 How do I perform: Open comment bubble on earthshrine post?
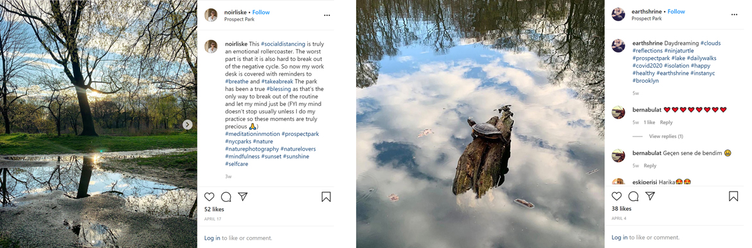pos(633,196)
